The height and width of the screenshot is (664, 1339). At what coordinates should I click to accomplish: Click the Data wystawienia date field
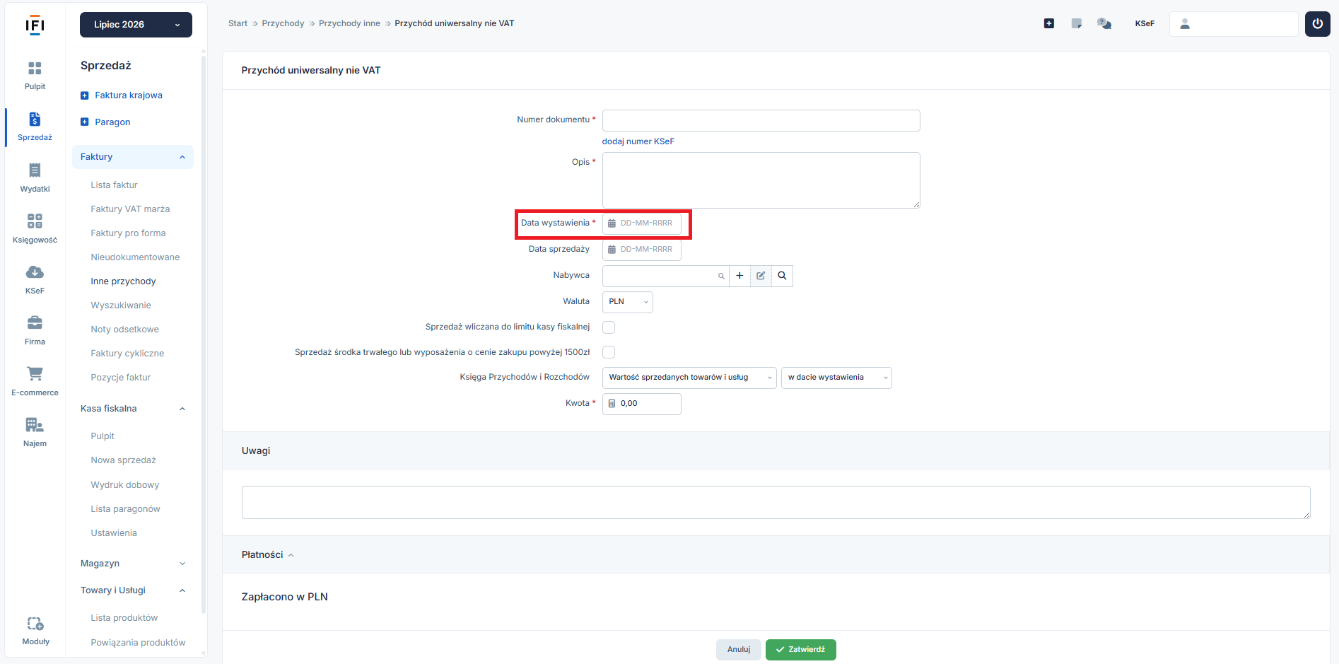coord(641,223)
